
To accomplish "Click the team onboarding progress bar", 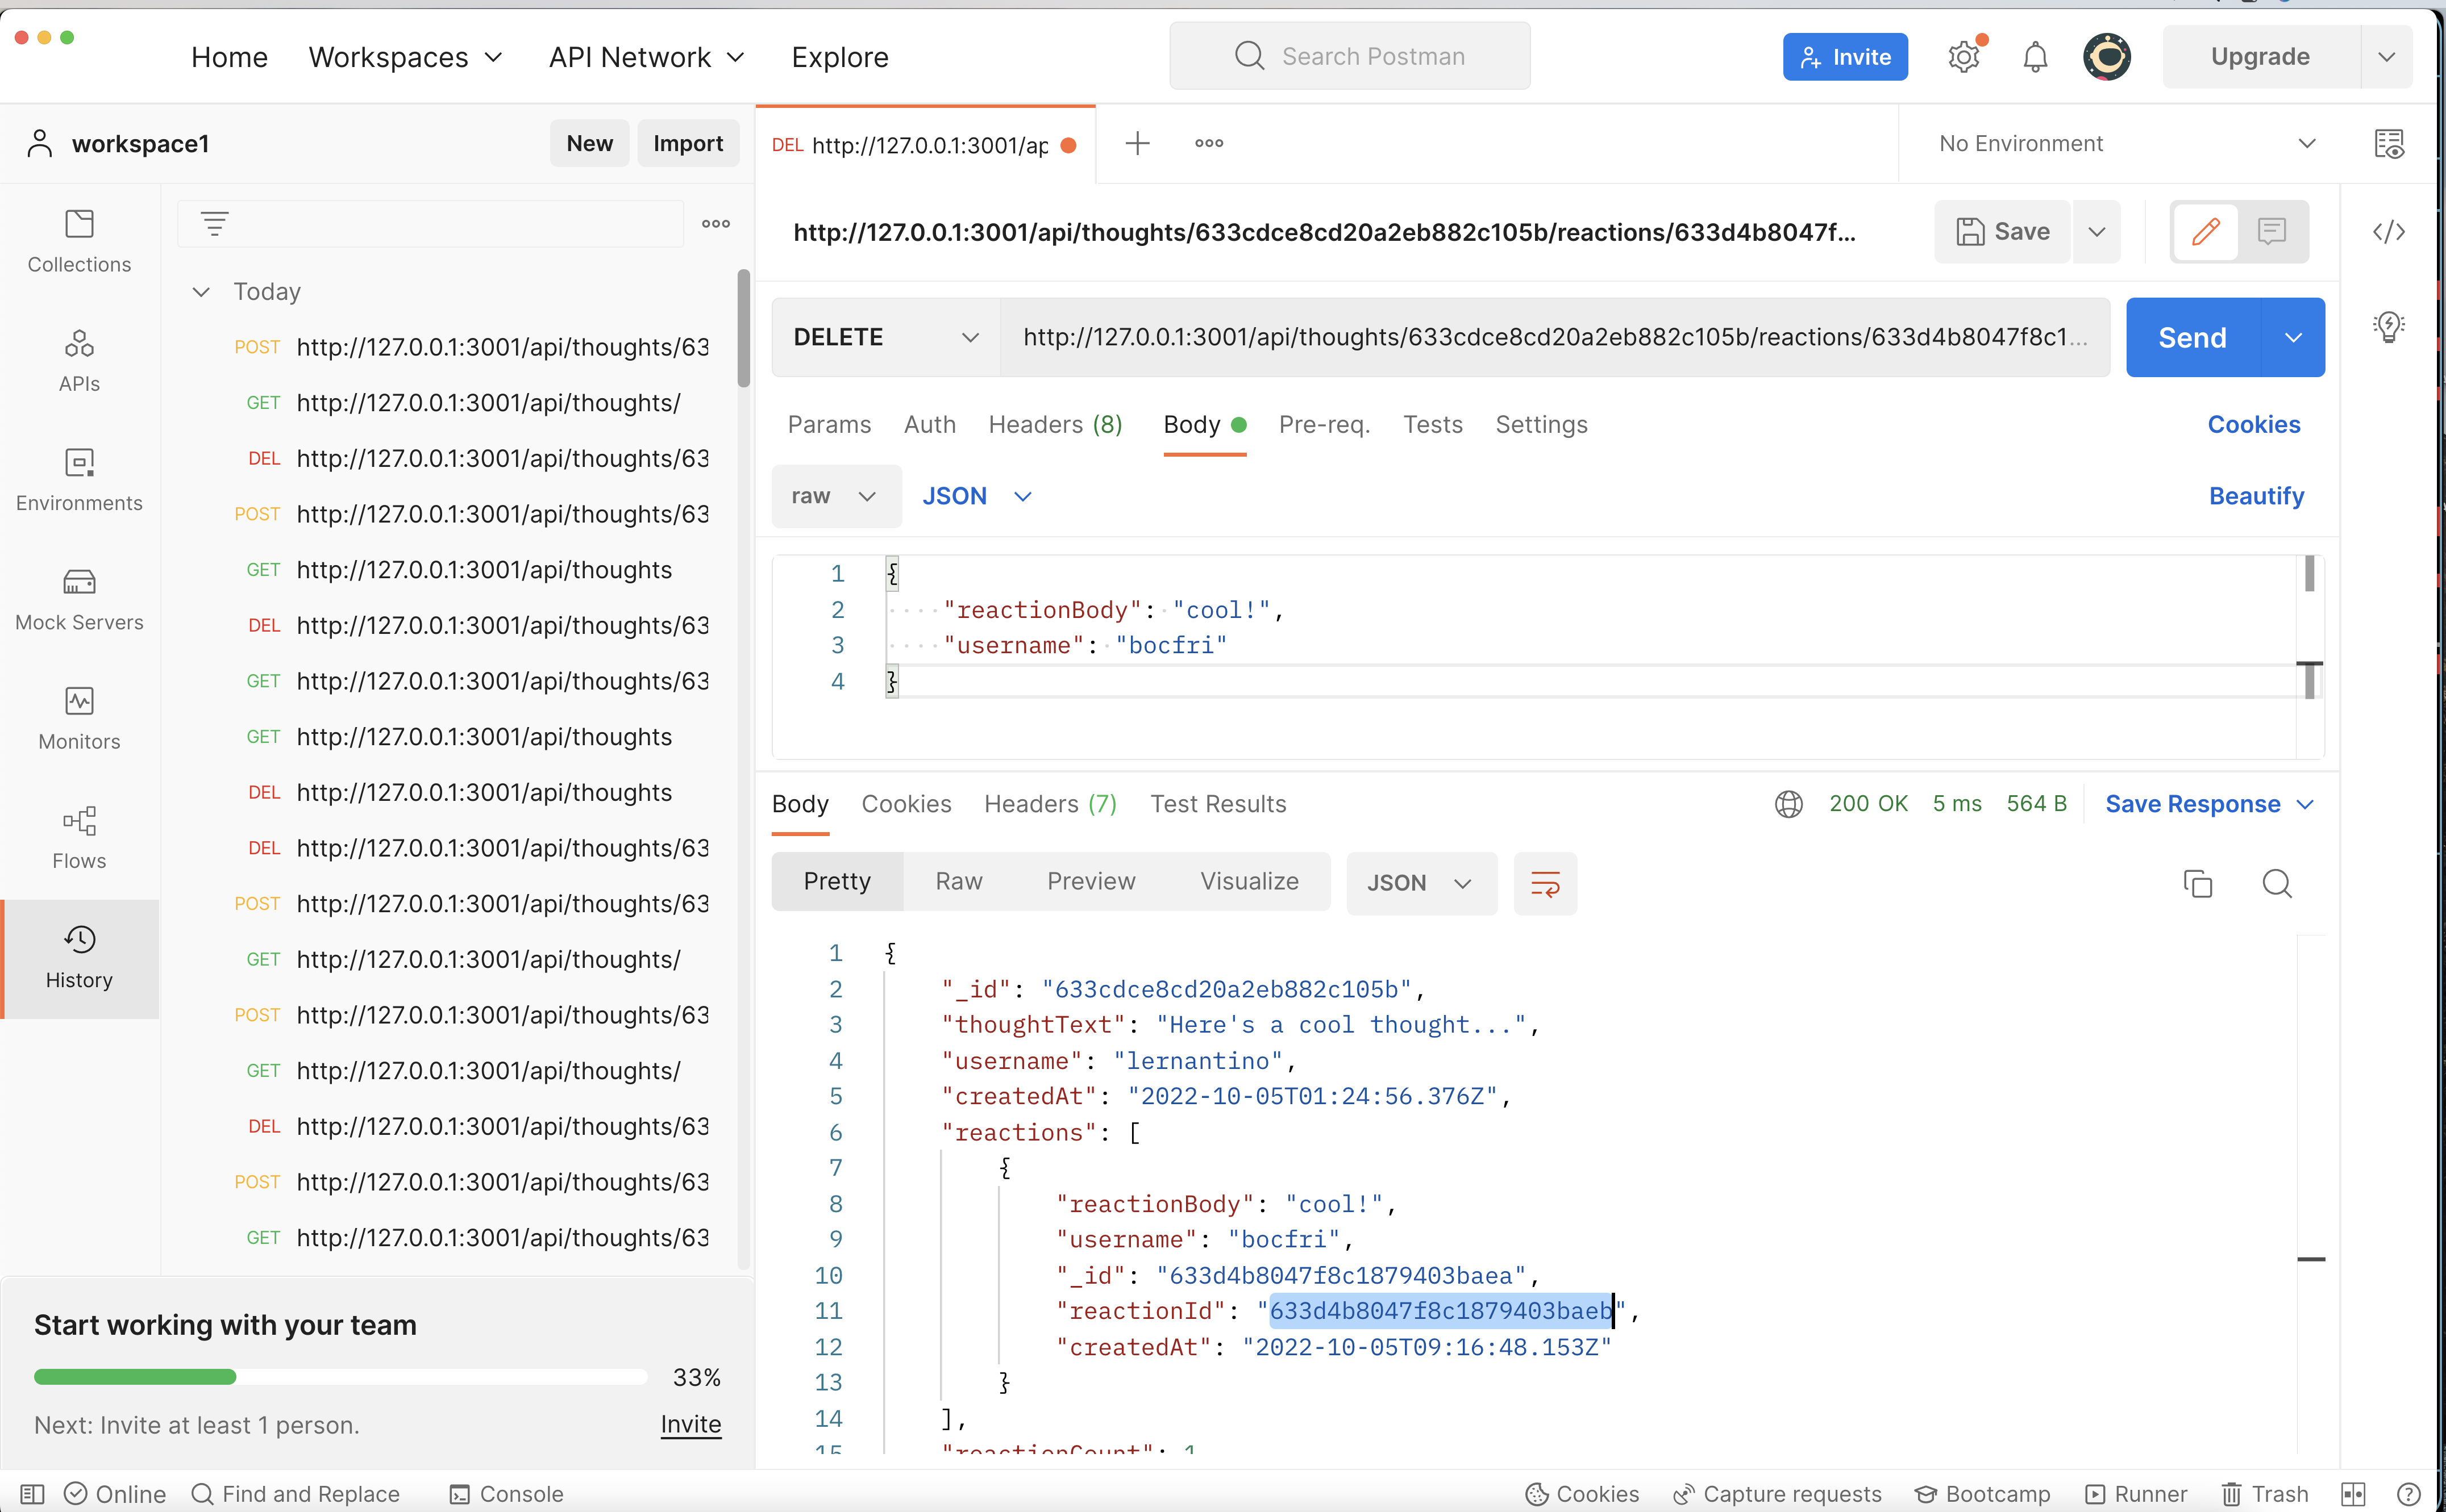I will pyautogui.click(x=340, y=1376).
